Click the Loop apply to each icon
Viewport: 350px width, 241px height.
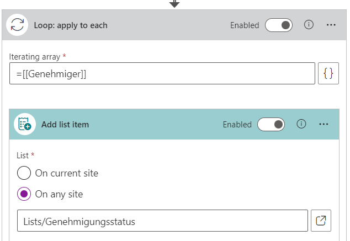[18, 25]
